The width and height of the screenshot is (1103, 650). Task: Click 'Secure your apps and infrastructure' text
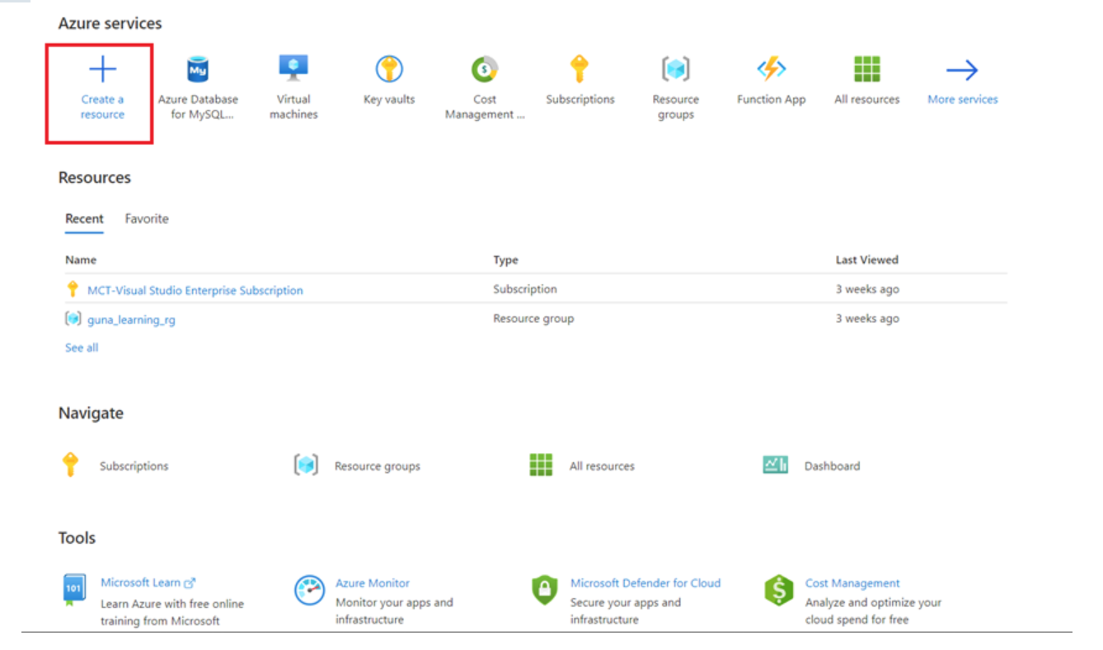[x=626, y=610]
